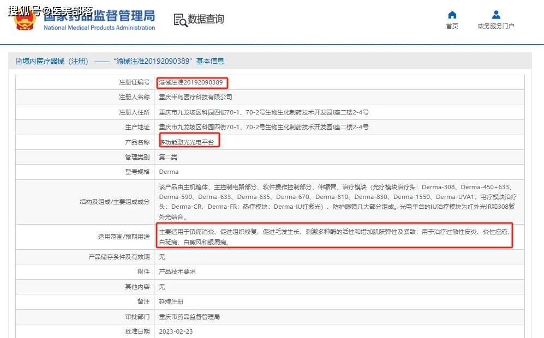Viewport: 544px width, 338px height.
Task: Click the 批准日期 label
Action: [138, 332]
